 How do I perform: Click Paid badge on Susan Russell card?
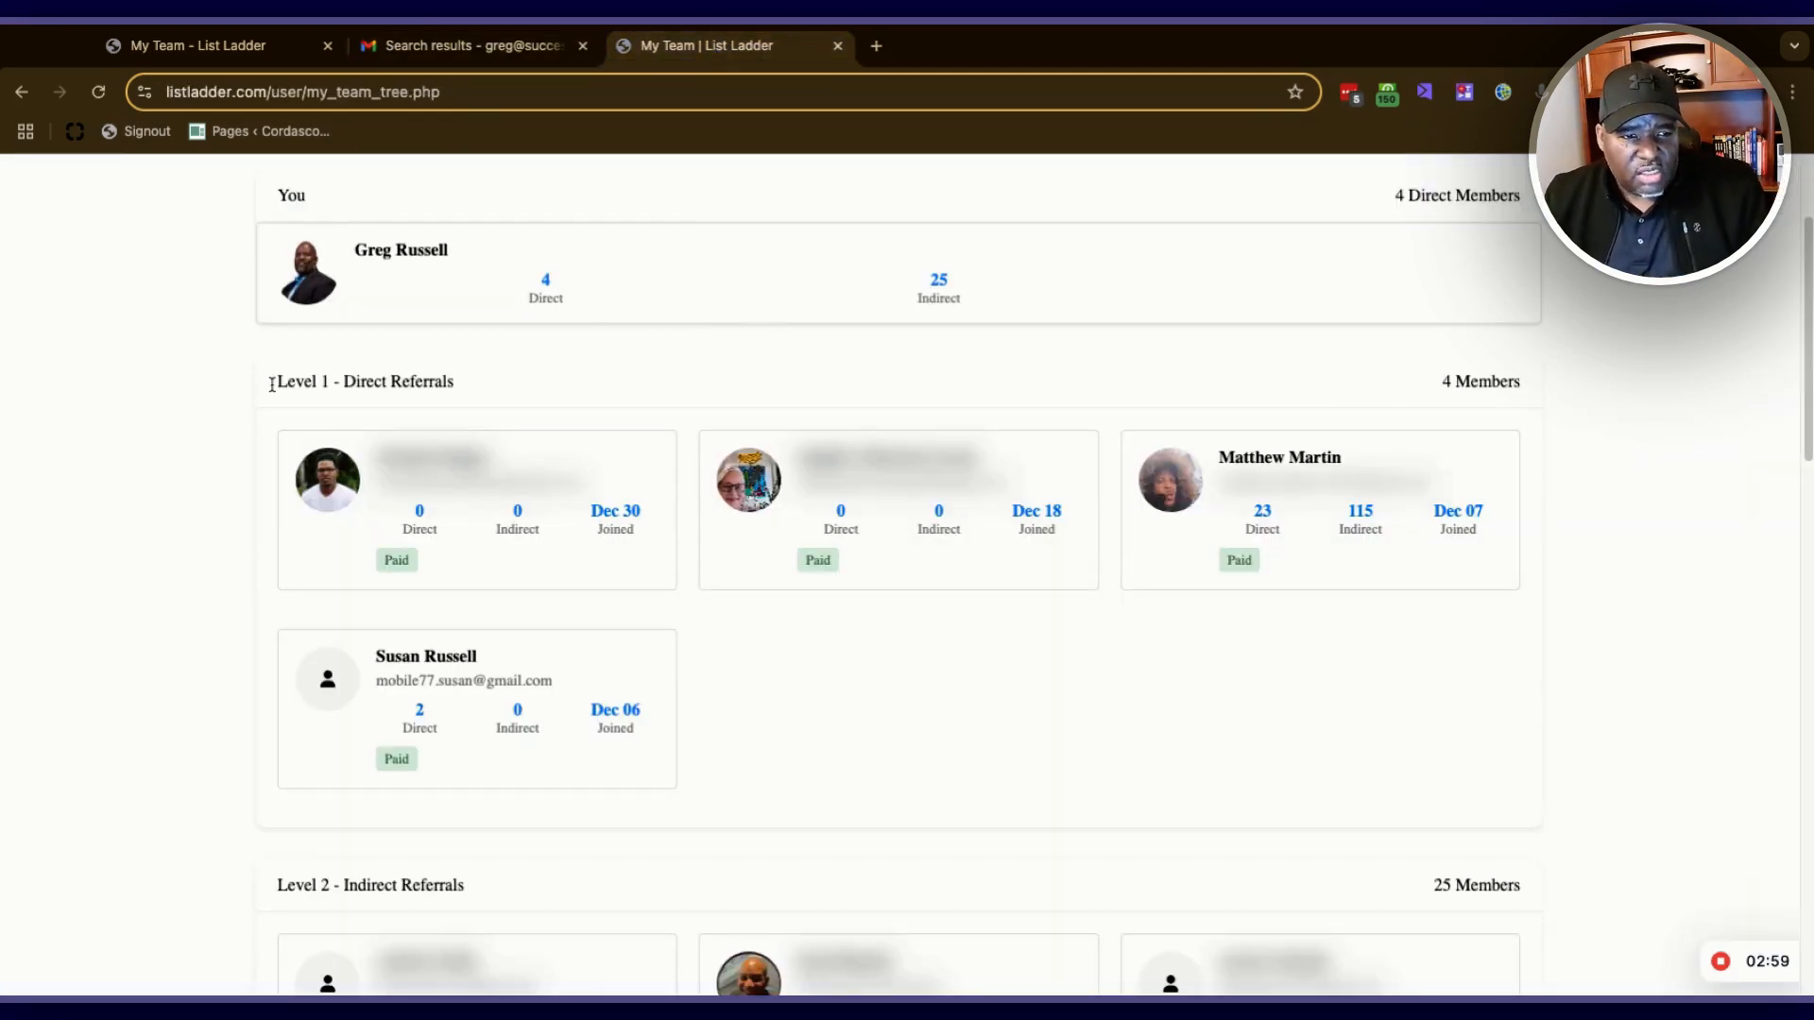(x=397, y=758)
